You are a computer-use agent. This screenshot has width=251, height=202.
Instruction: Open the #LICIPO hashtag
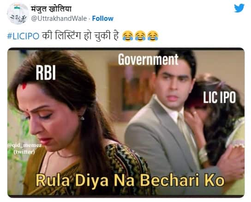(23, 36)
